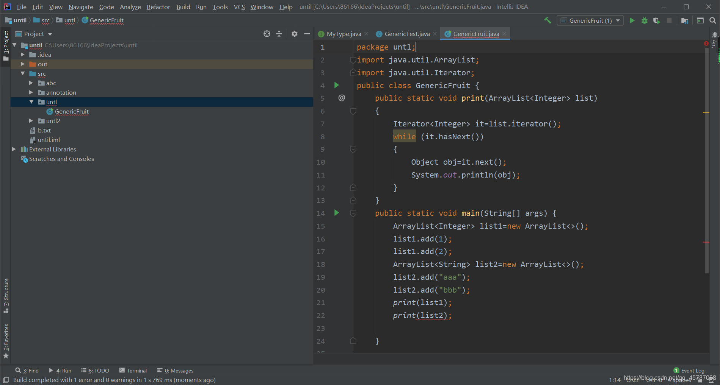Collapse the untl package
Viewport: 720px width, 385px height.
31,102
